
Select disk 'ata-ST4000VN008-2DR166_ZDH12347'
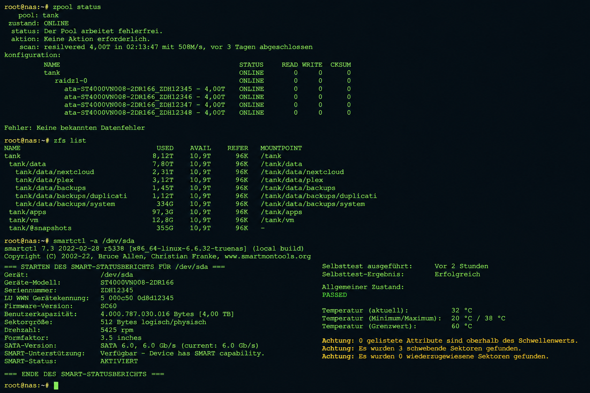128,105
